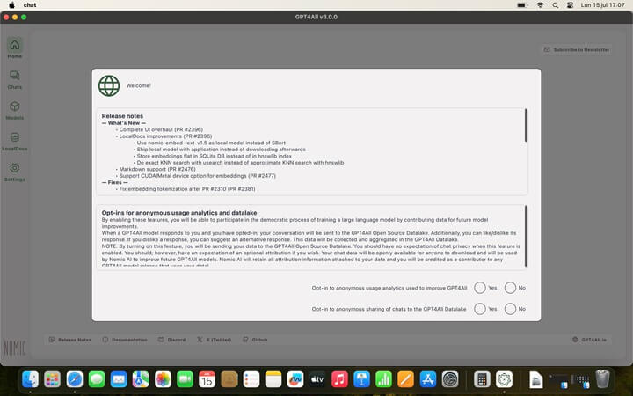Open the Trash in the dock
This screenshot has height=396, width=633.
tap(602, 379)
